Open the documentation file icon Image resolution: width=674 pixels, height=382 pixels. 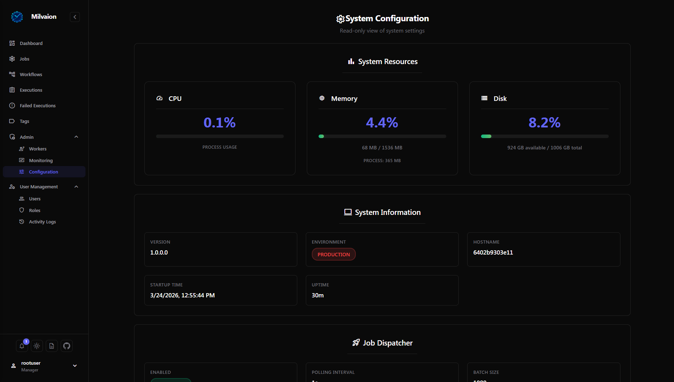52,346
